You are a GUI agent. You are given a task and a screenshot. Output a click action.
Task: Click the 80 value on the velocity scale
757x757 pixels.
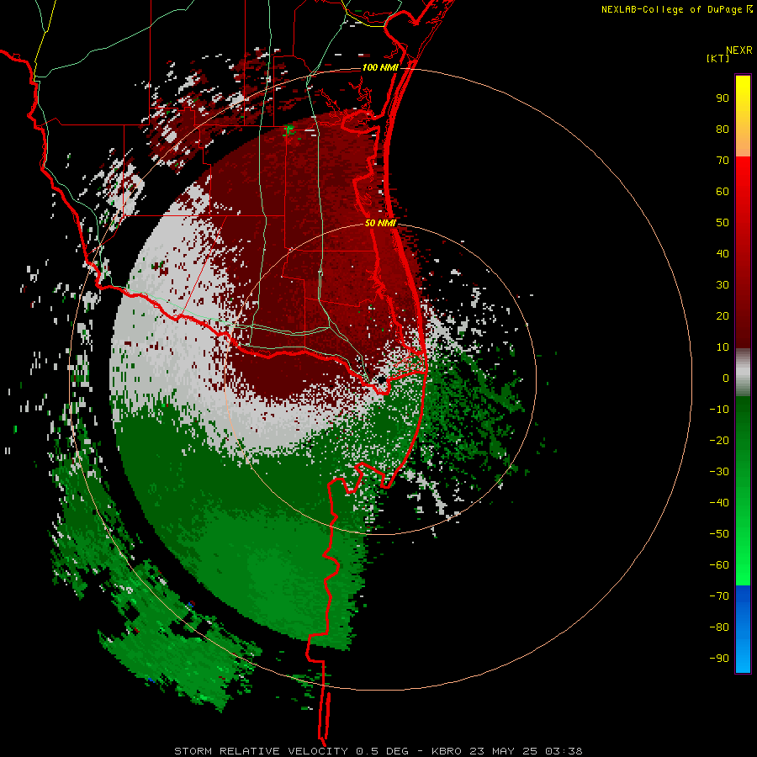point(723,130)
